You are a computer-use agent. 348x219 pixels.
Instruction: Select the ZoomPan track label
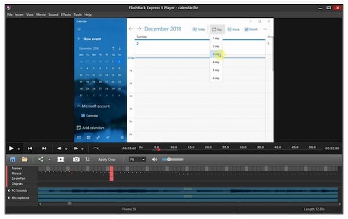click(x=19, y=179)
